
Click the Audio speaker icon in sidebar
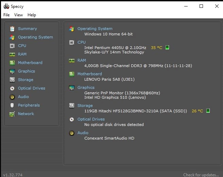[x=12, y=97]
